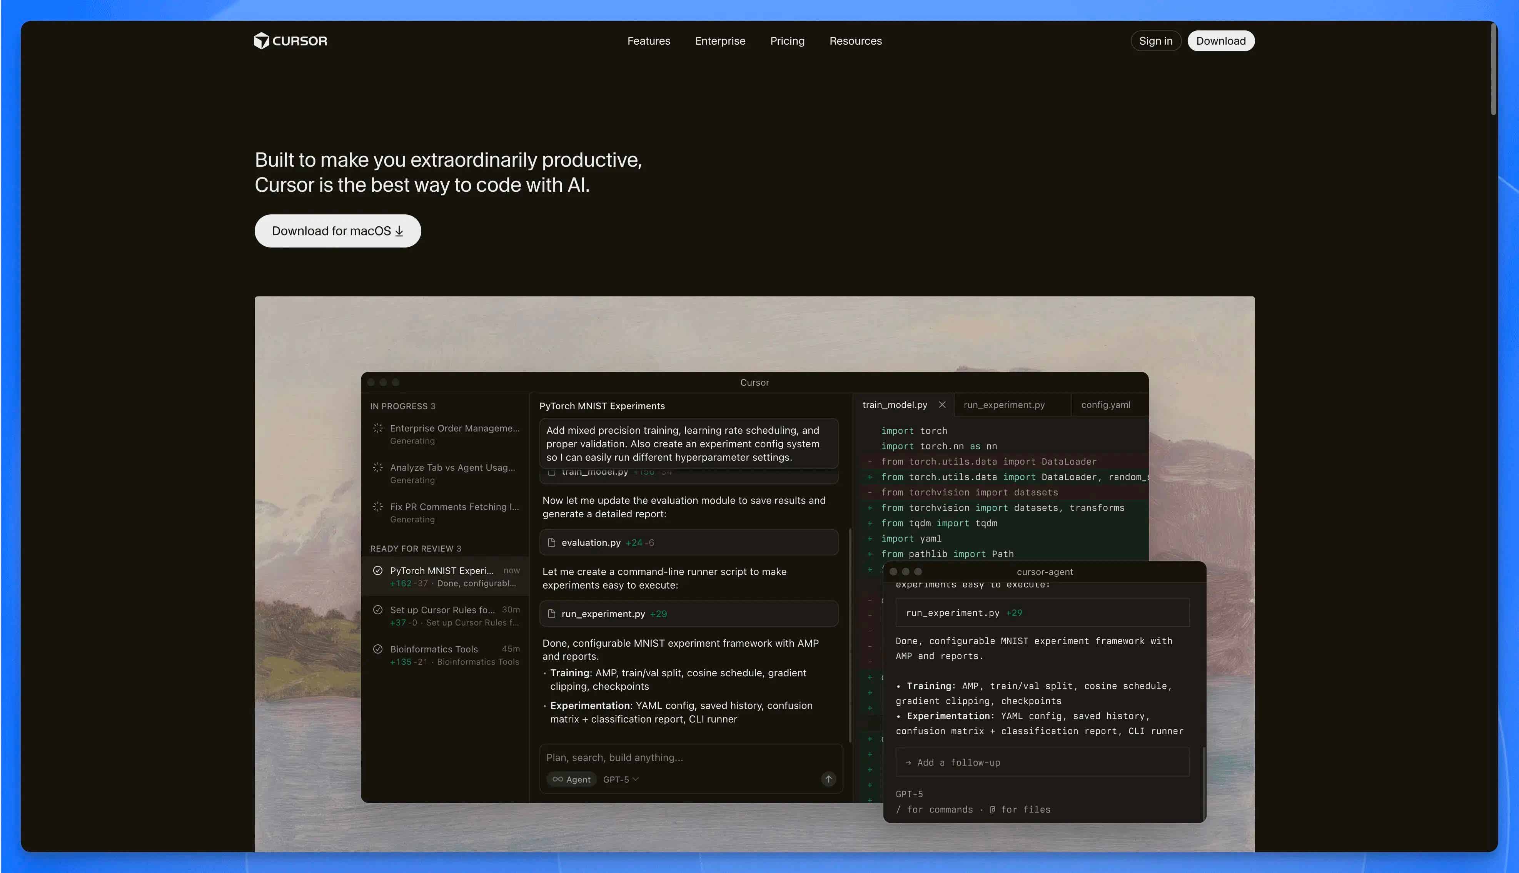Click the Cursor cube logo icon
This screenshot has height=873, width=1519.
(261, 41)
